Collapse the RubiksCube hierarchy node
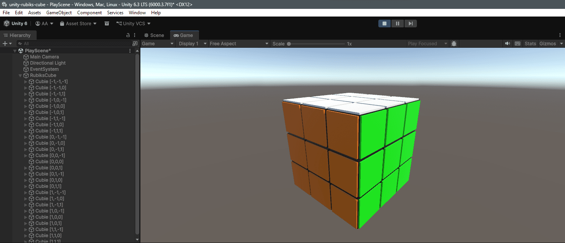 [x=20, y=75]
